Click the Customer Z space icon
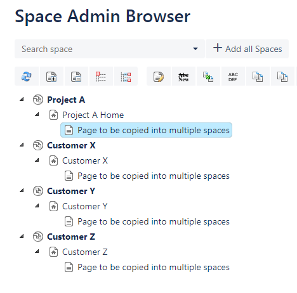This screenshot has width=297, height=293. pos(38,237)
